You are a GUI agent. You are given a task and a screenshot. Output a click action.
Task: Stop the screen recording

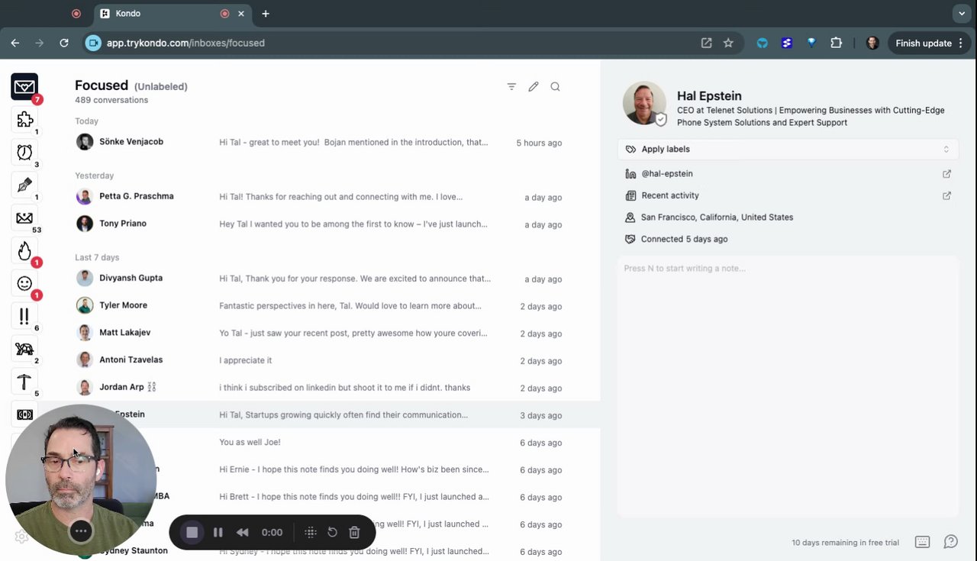click(x=192, y=532)
